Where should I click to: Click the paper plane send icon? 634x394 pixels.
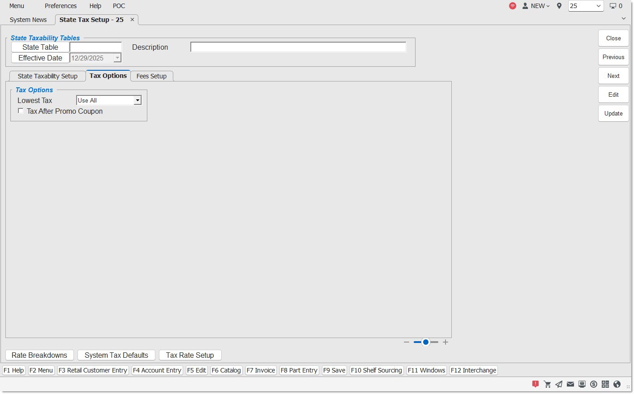point(559,384)
